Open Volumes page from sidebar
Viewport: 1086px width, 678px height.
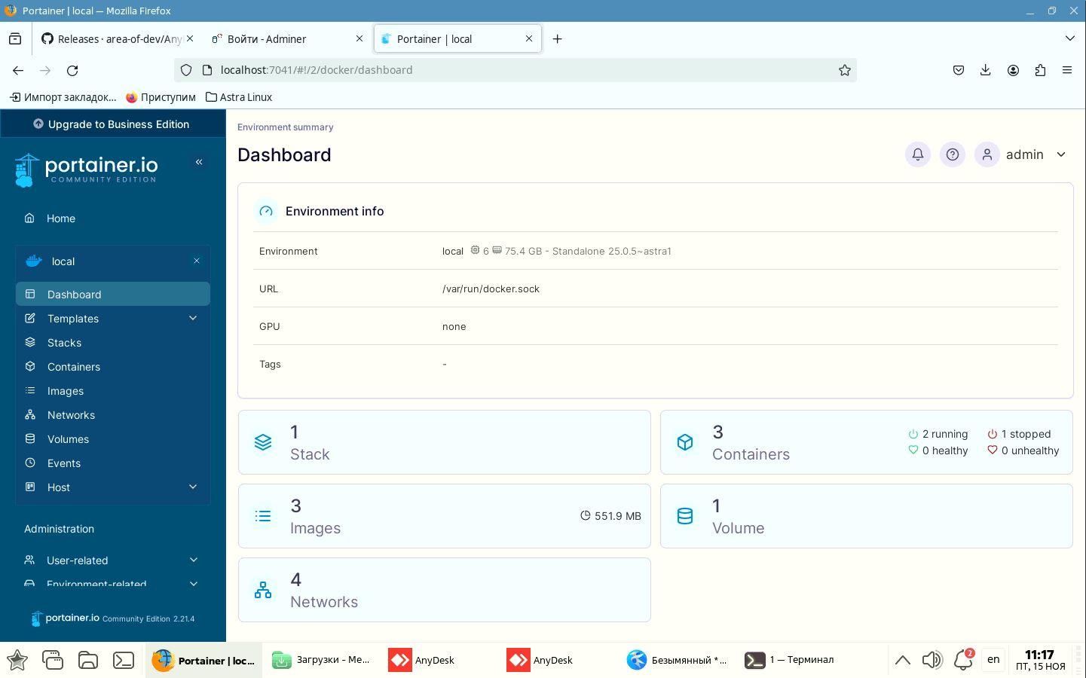[x=68, y=439]
